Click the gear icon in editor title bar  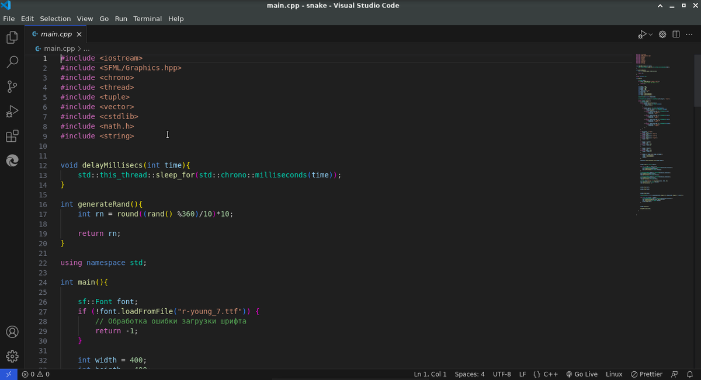tap(662, 34)
